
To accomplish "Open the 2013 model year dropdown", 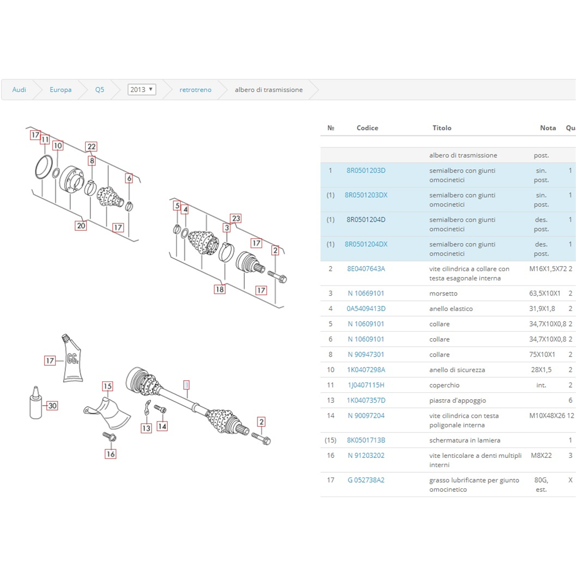I will point(142,89).
